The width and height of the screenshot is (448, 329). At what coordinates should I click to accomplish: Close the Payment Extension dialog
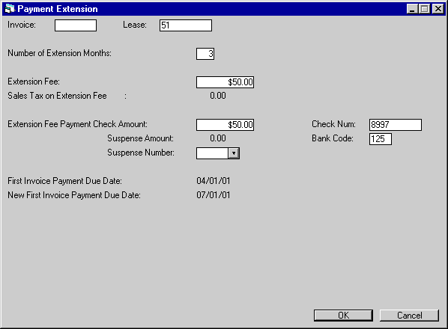438,9
